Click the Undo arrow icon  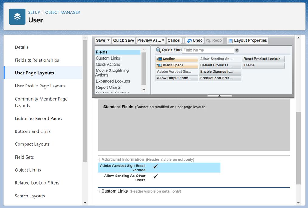pyautogui.click(x=189, y=41)
